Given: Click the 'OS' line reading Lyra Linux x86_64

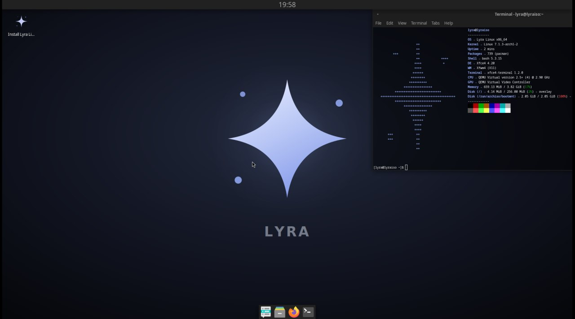Looking at the screenshot, I should [x=487, y=39].
